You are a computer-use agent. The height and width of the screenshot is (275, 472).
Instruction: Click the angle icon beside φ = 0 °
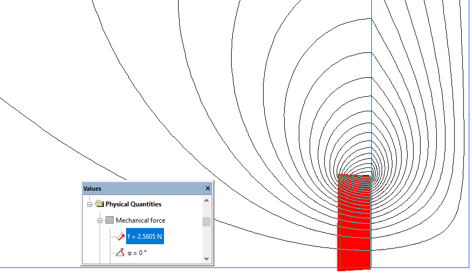(120, 252)
